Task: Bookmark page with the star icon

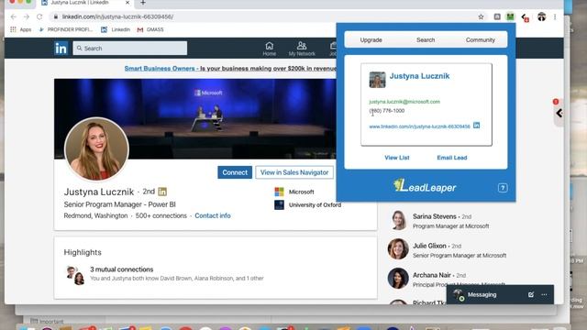Action: coord(481,16)
